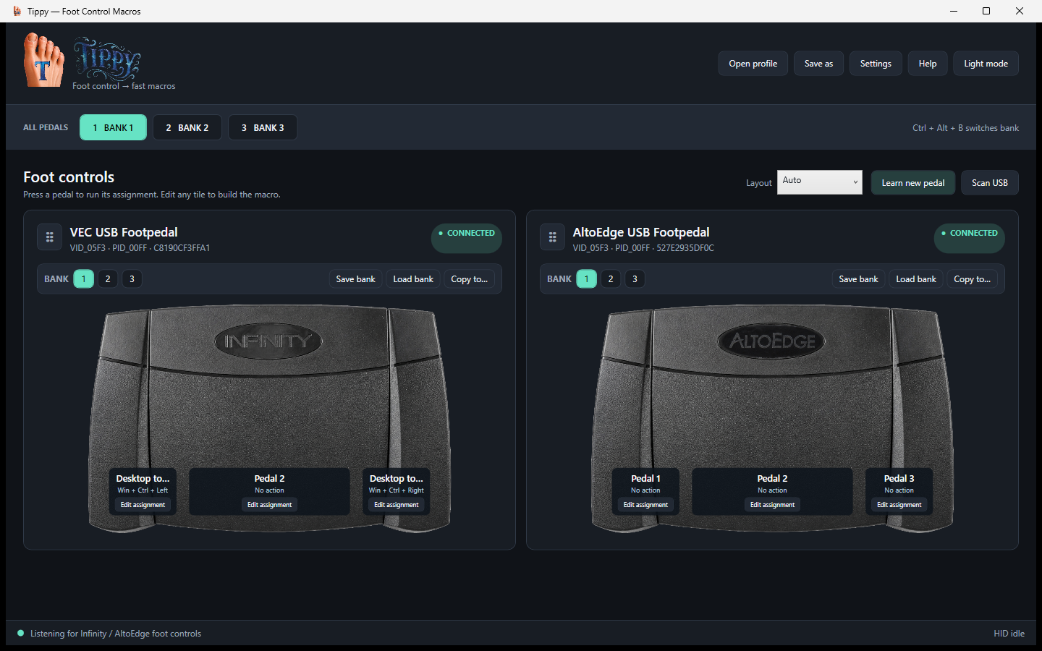Select bank 3 on AltoEdge USB Footpedal
This screenshot has width=1042, height=651.
coord(635,278)
